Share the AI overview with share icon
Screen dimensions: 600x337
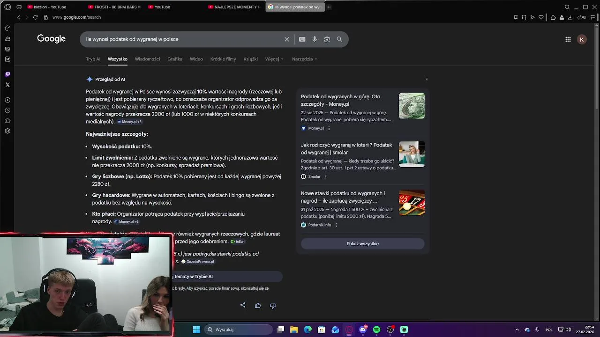(243, 305)
